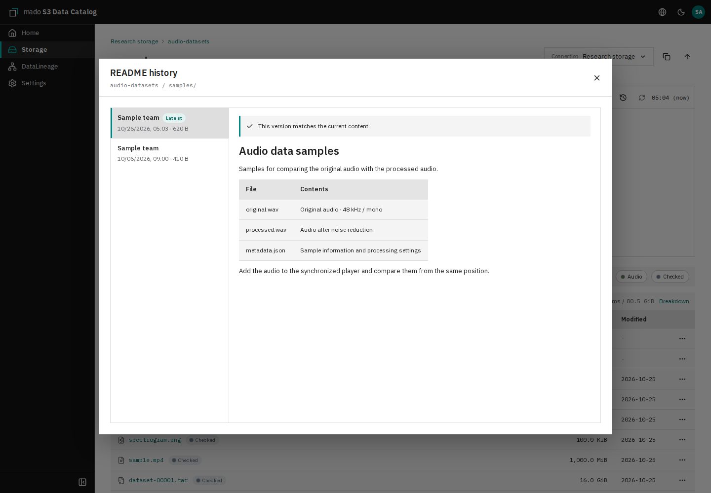Open Storage in sidebar
Screen dimensions: 711x493
(x=47, y=50)
